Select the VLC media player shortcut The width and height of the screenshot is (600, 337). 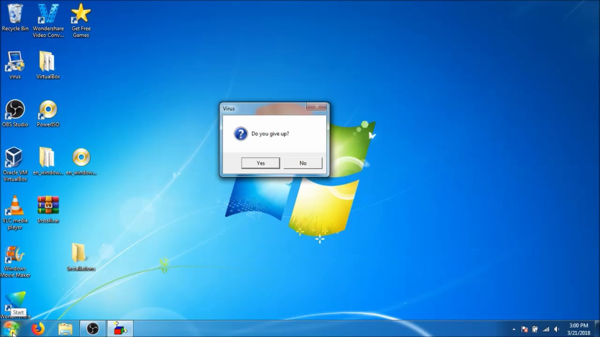(15, 212)
